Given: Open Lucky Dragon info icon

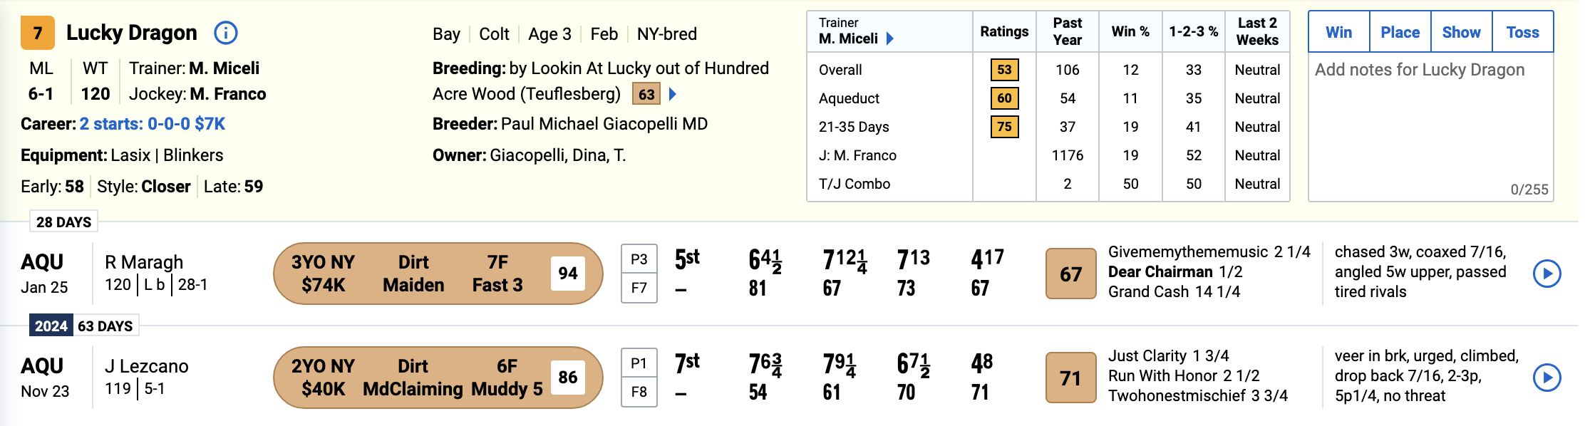Looking at the screenshot, I should click(x=226, y=33).
